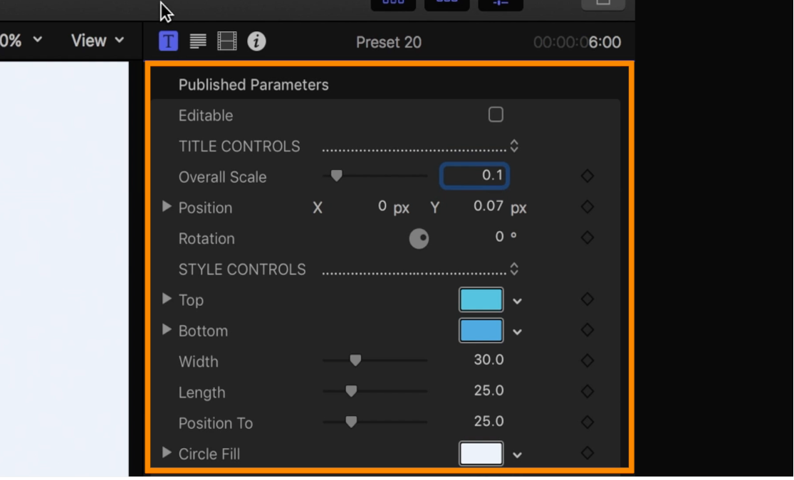The height and width of the screenshot is (480, 794).
Task: Expand the Top color disclosure triangle
Action: click(166, 299)
